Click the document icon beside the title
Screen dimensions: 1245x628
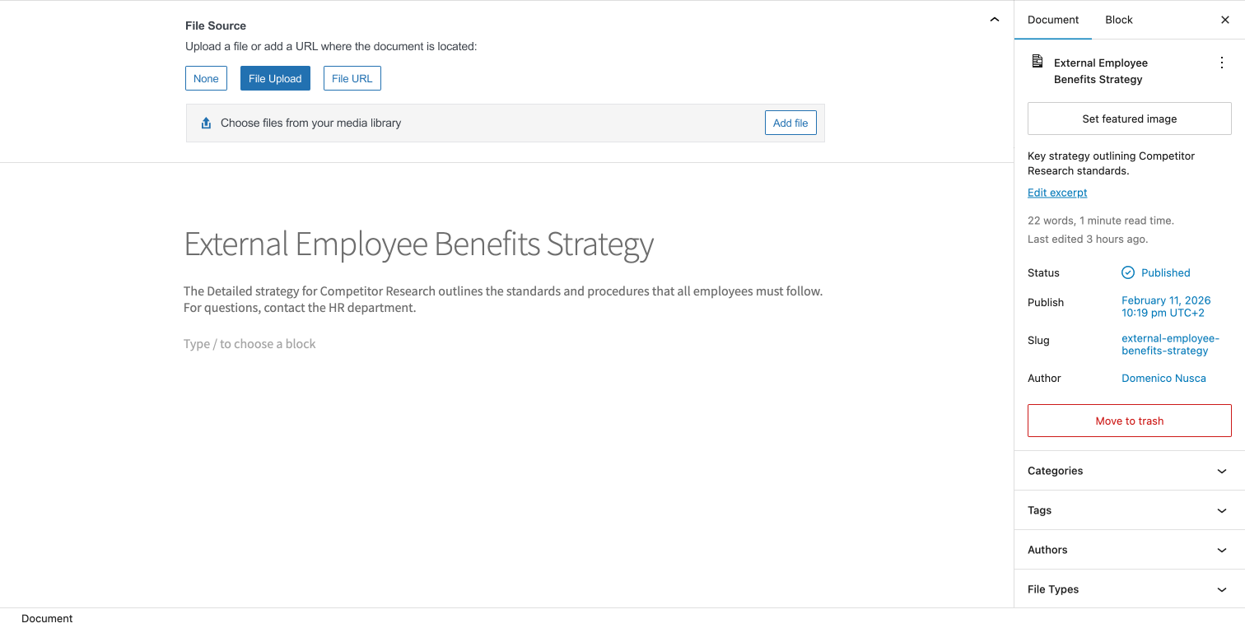tap(1037, 62)
